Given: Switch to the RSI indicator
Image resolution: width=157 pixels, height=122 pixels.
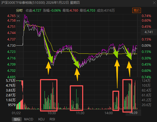Looking at the screenshot, I should coord(52,119).
